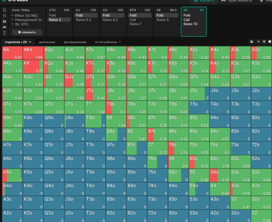Select the A5o hand cell
The image size is (272, 222).
click(x=12, y=175)
